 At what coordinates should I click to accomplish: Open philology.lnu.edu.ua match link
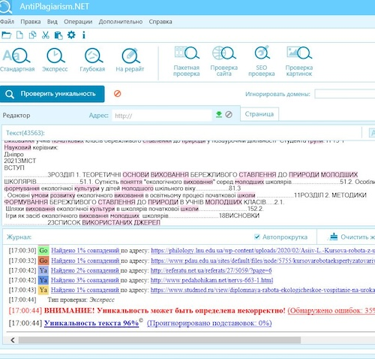262,250
